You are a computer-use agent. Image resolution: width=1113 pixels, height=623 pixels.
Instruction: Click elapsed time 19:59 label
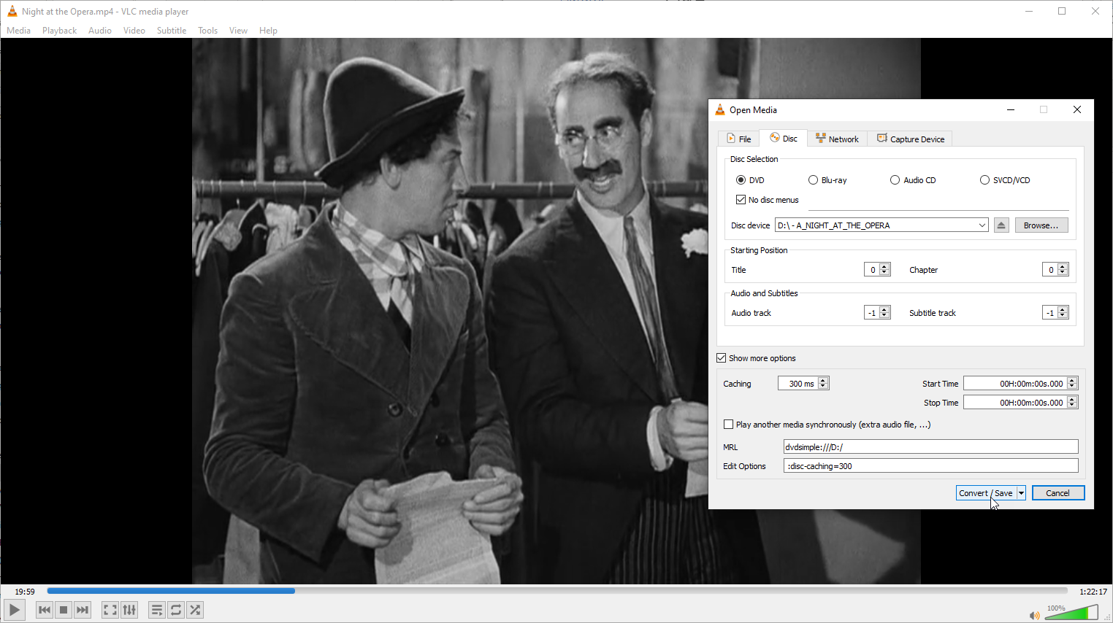[x=25, y=592]
